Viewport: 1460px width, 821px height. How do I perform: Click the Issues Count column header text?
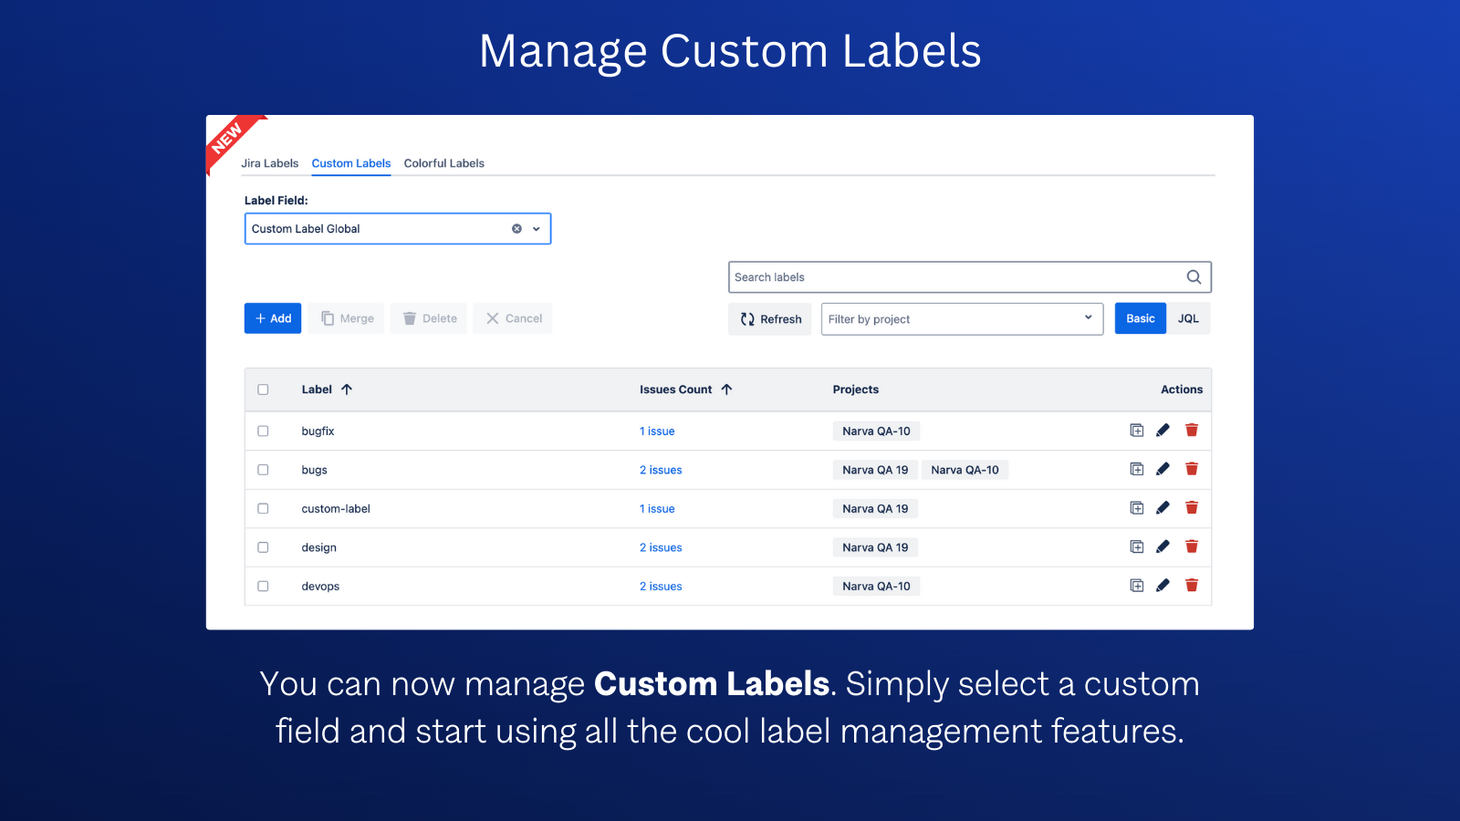(675, 390)
